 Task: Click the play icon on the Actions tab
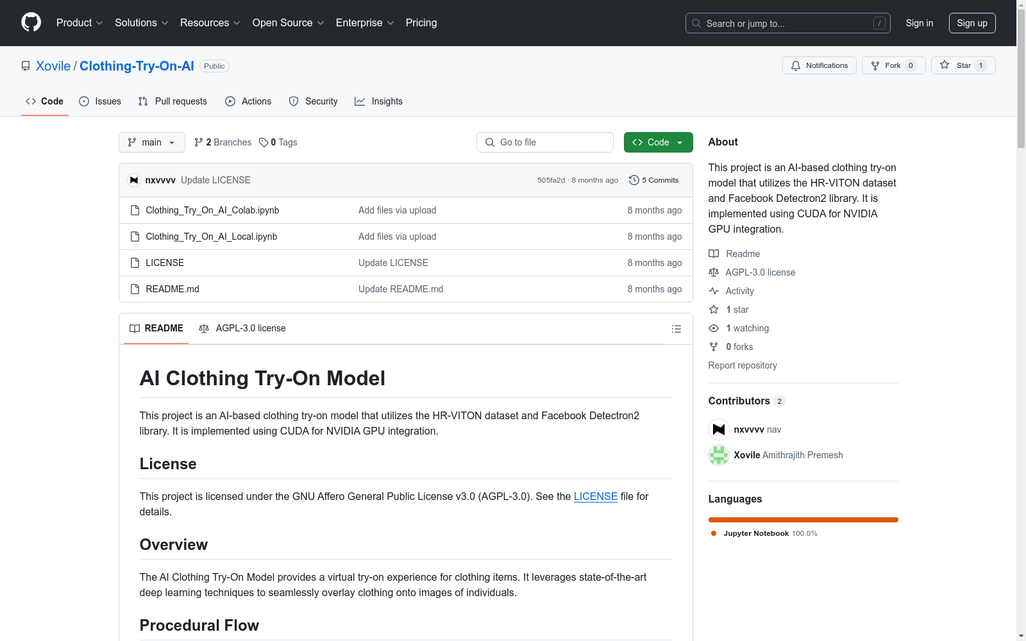[230, 101]
